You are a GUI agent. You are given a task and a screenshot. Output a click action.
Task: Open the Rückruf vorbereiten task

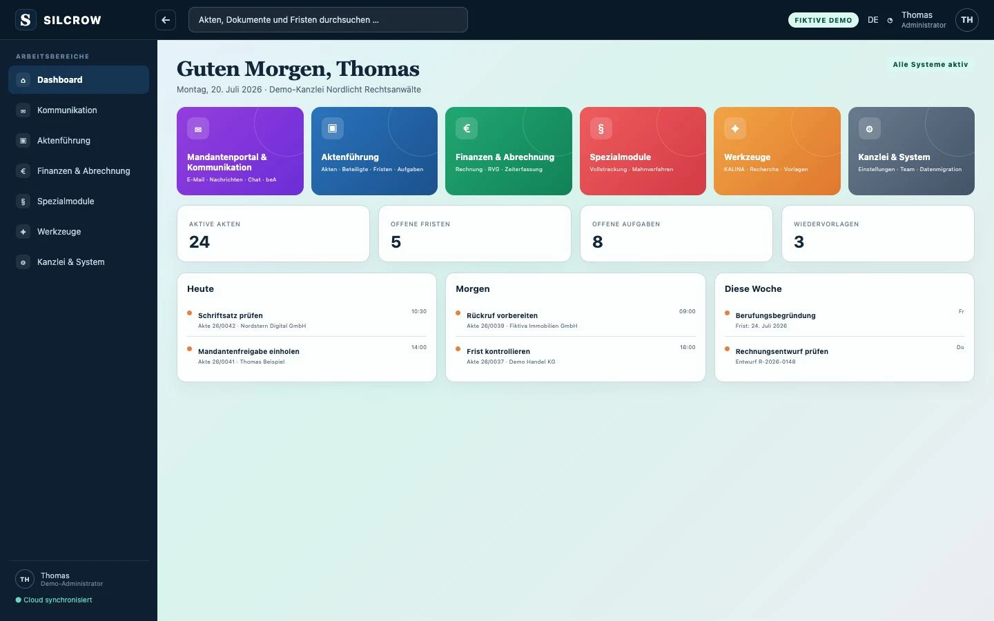point(576,320)
